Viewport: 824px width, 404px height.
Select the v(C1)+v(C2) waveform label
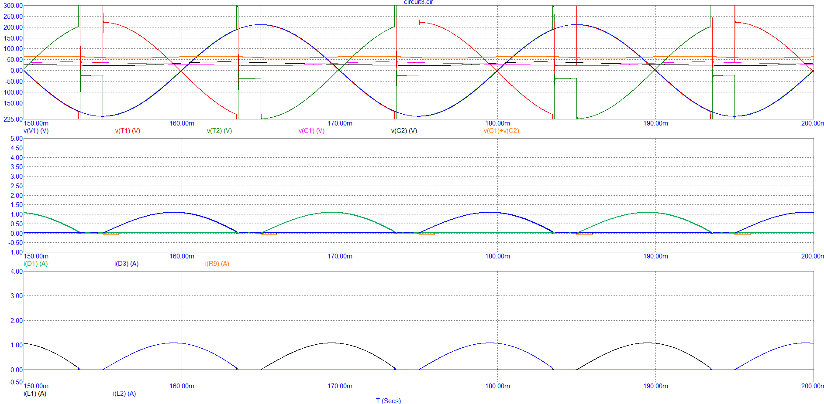click(501, 131)
